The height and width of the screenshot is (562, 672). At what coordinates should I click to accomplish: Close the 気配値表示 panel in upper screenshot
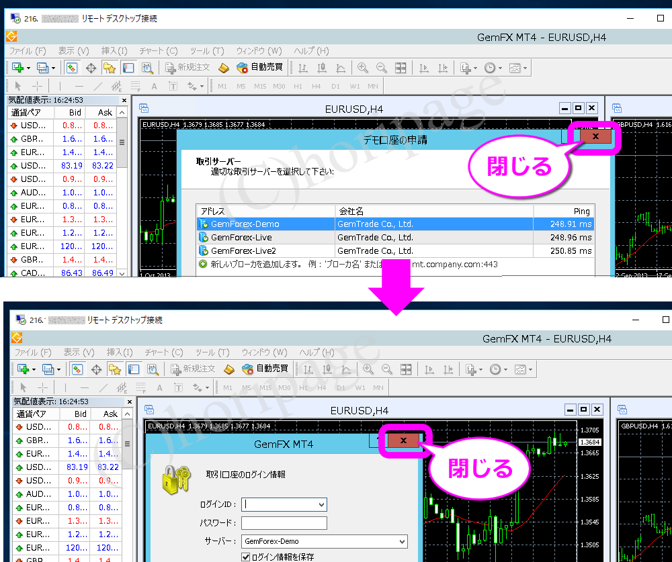click(124, 100)
